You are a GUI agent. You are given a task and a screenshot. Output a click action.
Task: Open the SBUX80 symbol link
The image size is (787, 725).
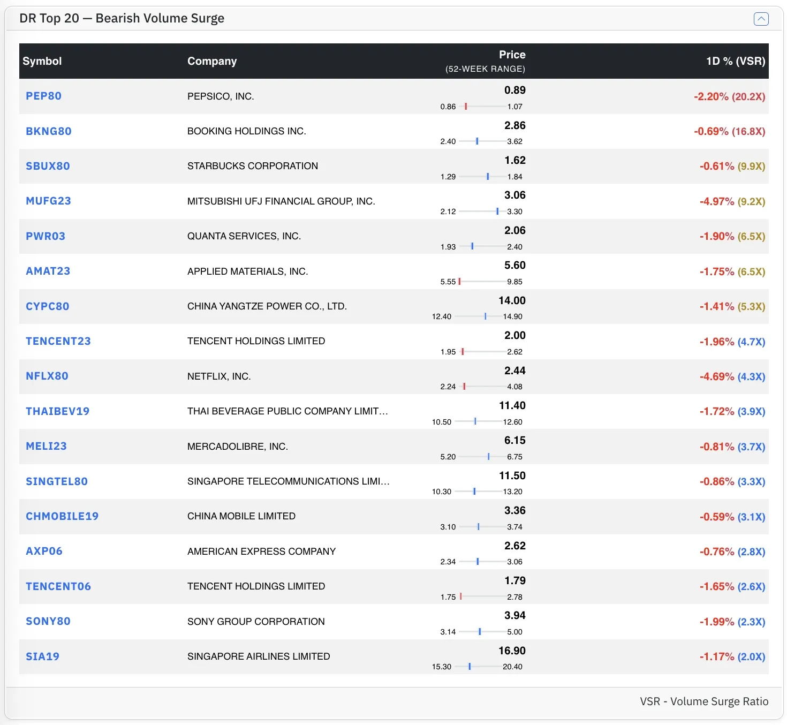point(48,166)
